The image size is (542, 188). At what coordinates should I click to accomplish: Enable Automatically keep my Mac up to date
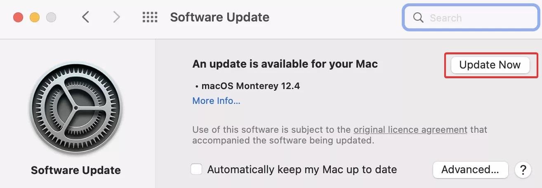[x=196, y=169]
